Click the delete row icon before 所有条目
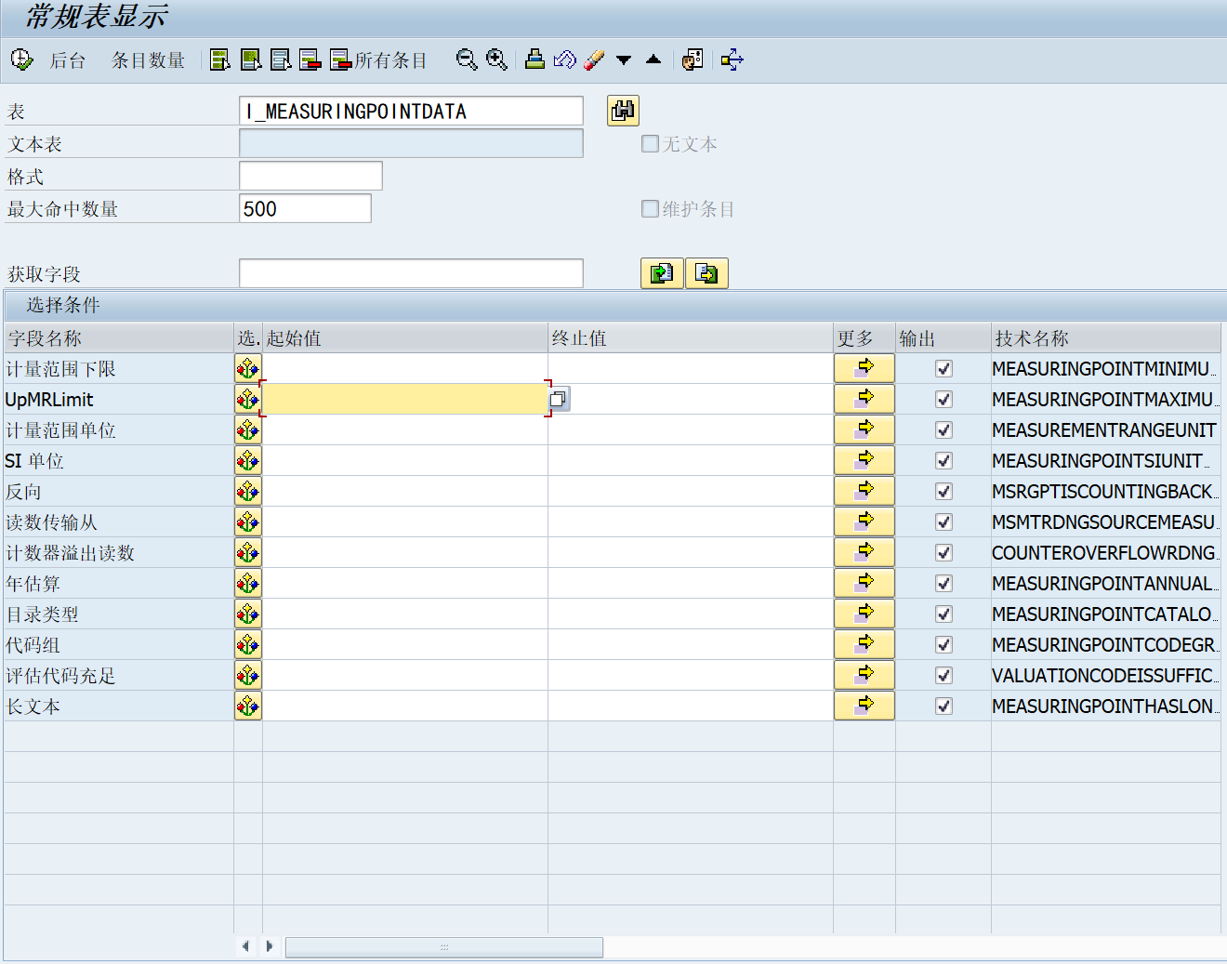 [x=310, y=60]
